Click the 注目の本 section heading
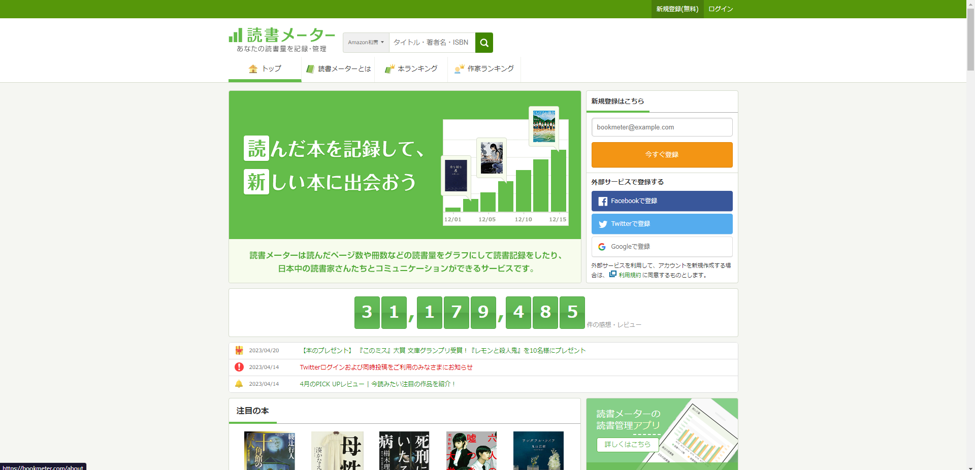This screenshot has height=470, width=975. [x=252, y=411]
